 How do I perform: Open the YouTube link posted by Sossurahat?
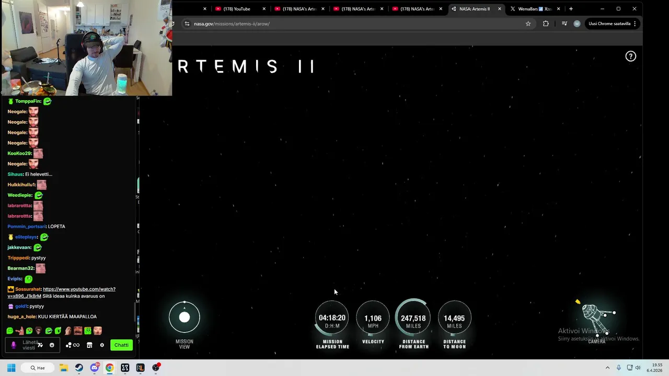(62, 292)
